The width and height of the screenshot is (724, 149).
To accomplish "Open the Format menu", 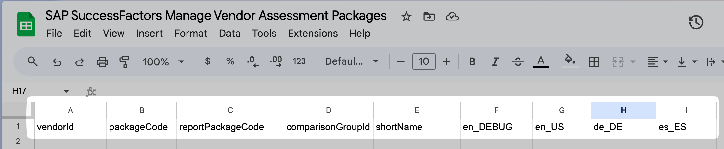I will (191, 33).
